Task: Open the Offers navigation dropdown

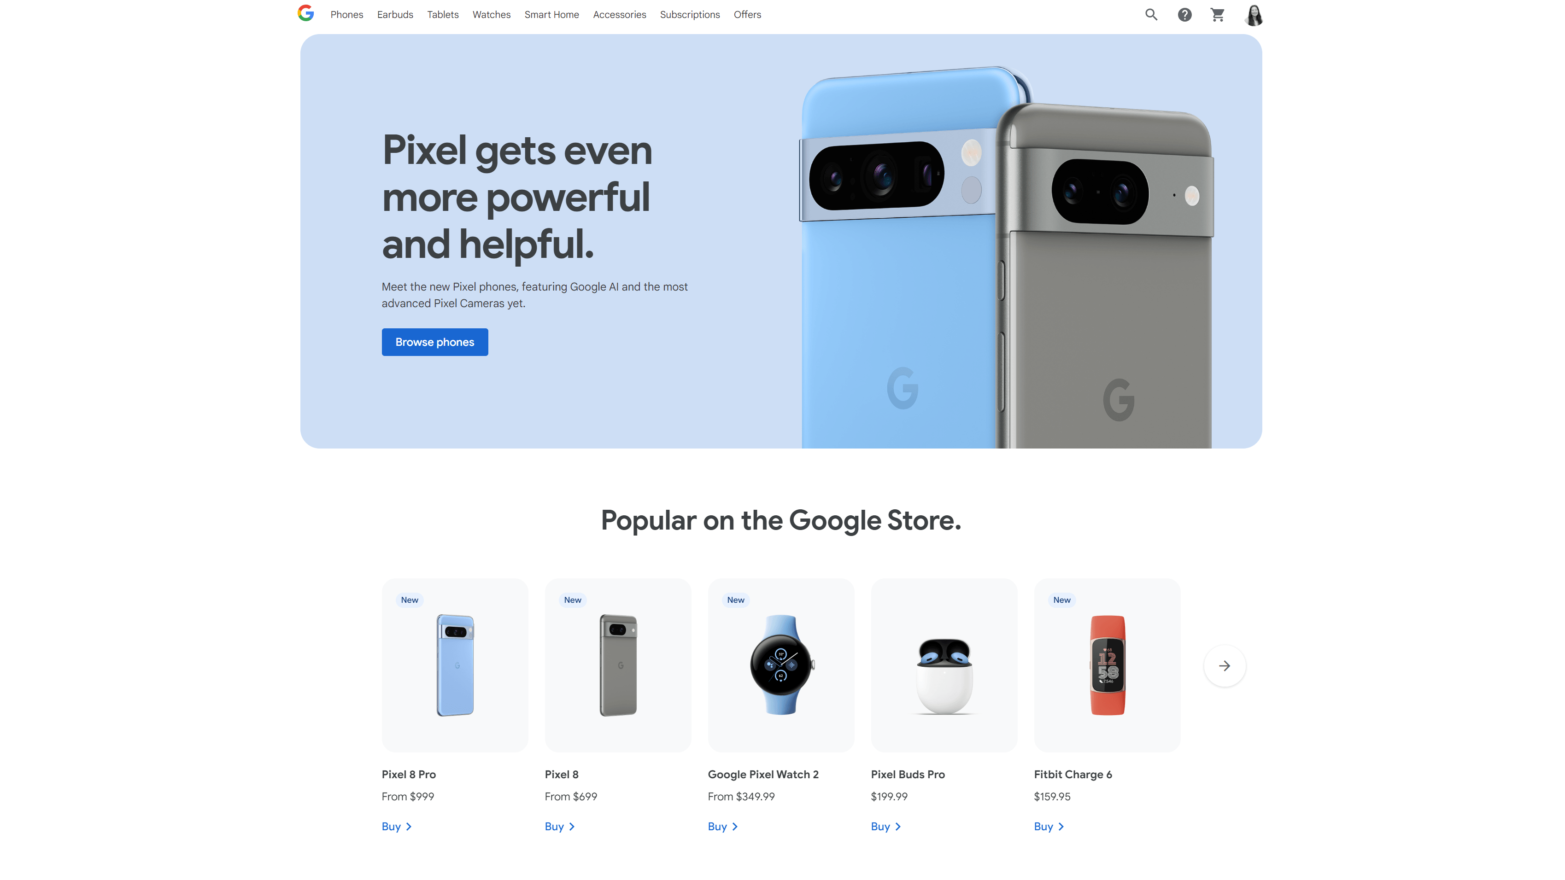Action: 747,14
